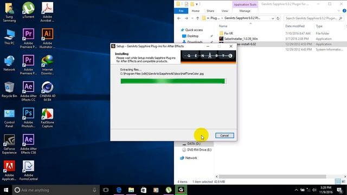This screenshot has width=347, height=195.
Task: Open the Manage tab under Application Tools
Action: [x=245, y=11]
